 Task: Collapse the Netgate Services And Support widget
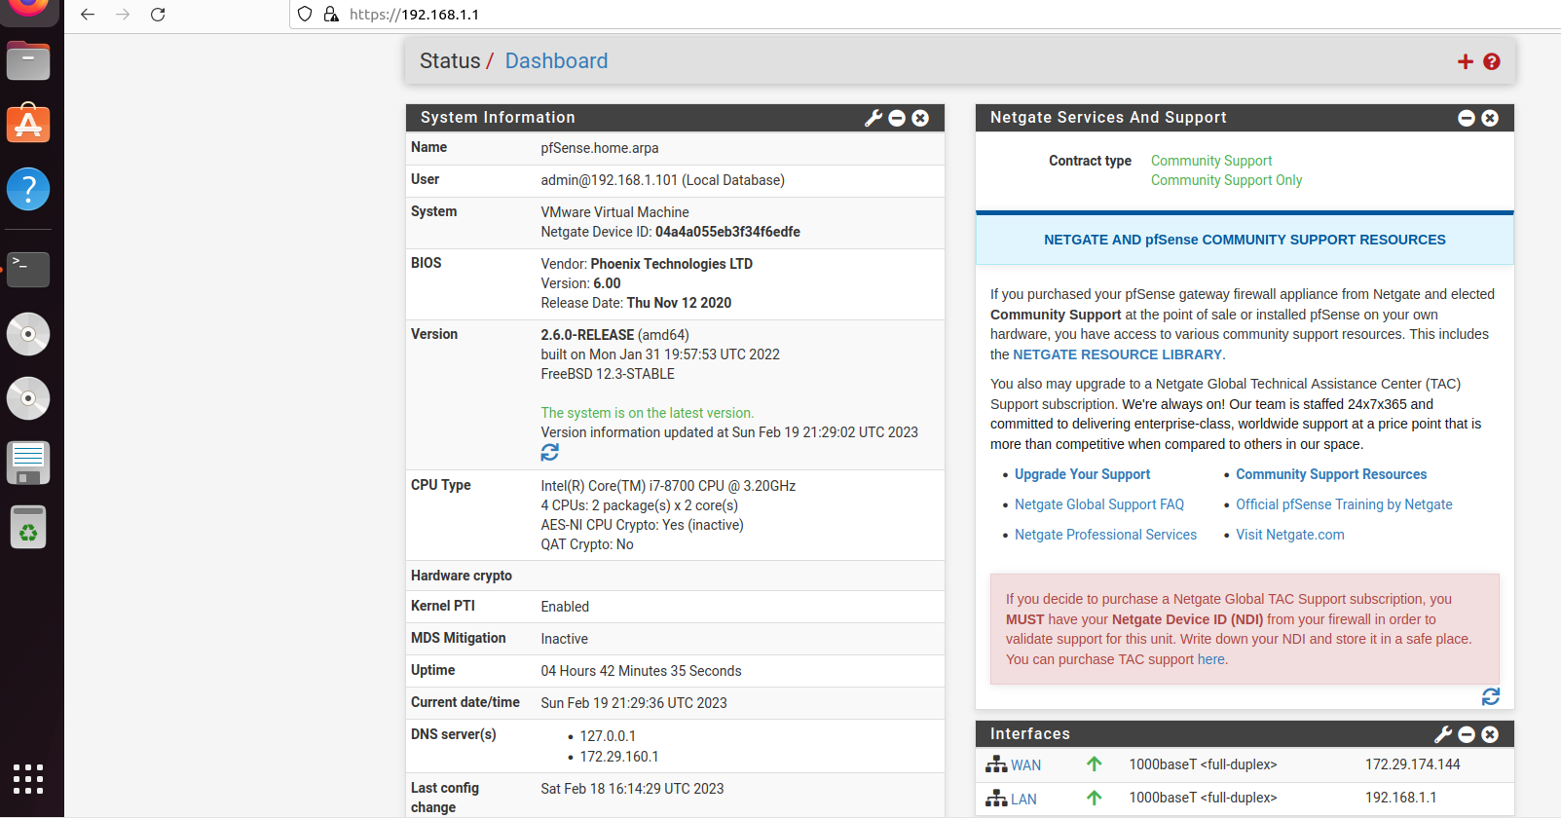[x=1467, y=118]
